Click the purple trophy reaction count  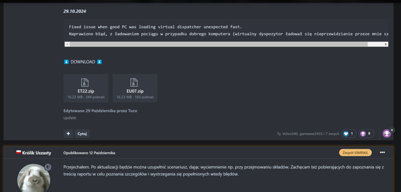click(367, 133)
